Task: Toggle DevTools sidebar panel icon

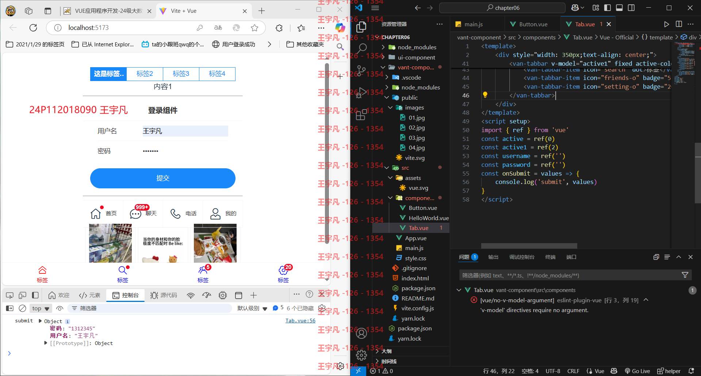Action: click(35, 295)
